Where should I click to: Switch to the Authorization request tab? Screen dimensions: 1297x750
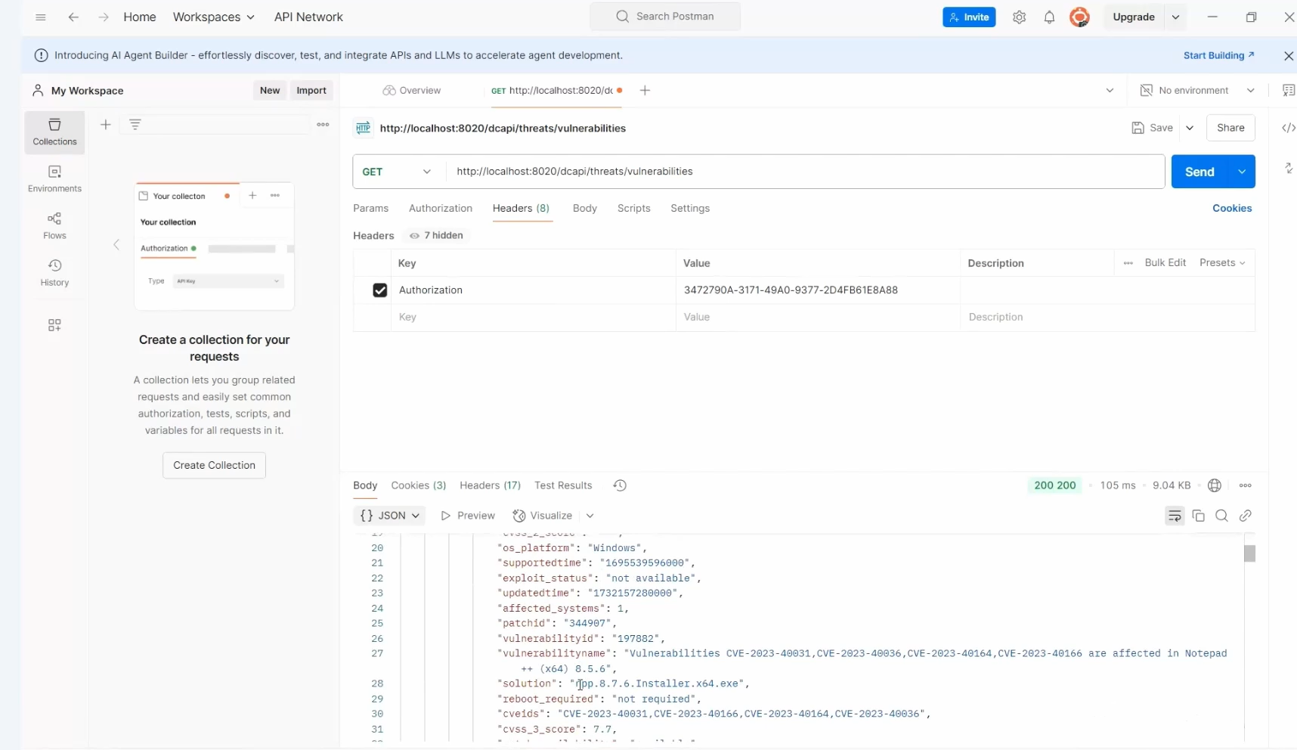[440, 209]
